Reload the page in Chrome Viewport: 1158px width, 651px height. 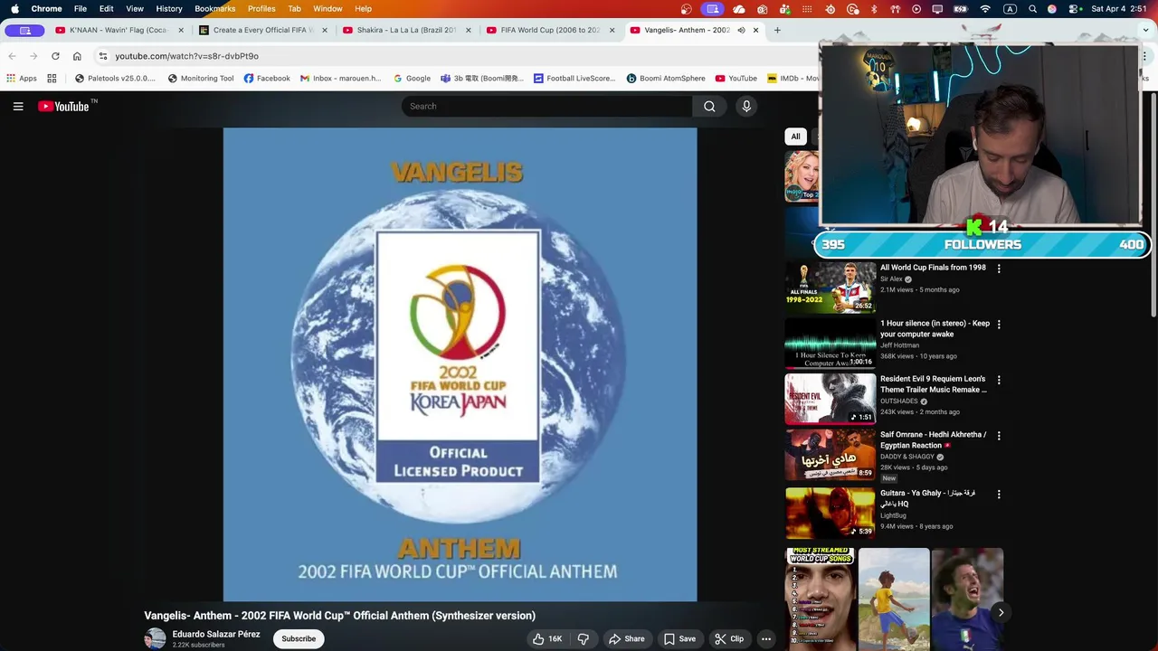click(x=55, y=56)
